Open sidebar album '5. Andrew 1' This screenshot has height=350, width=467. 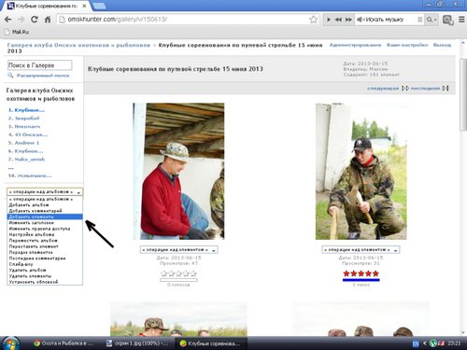click(23, 143)
